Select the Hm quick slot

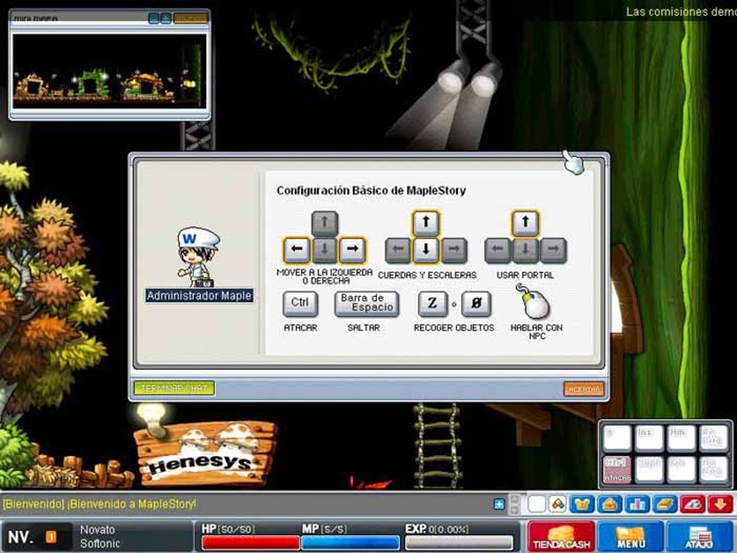tap(681, 438)
